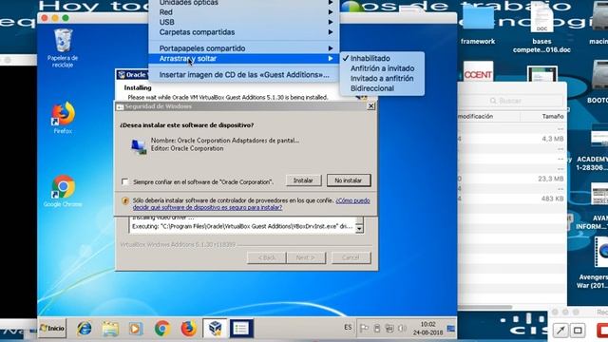Select the rectangle tool in recording toolbar
This screenshot has width=608, height=342.
click(578, 331)
